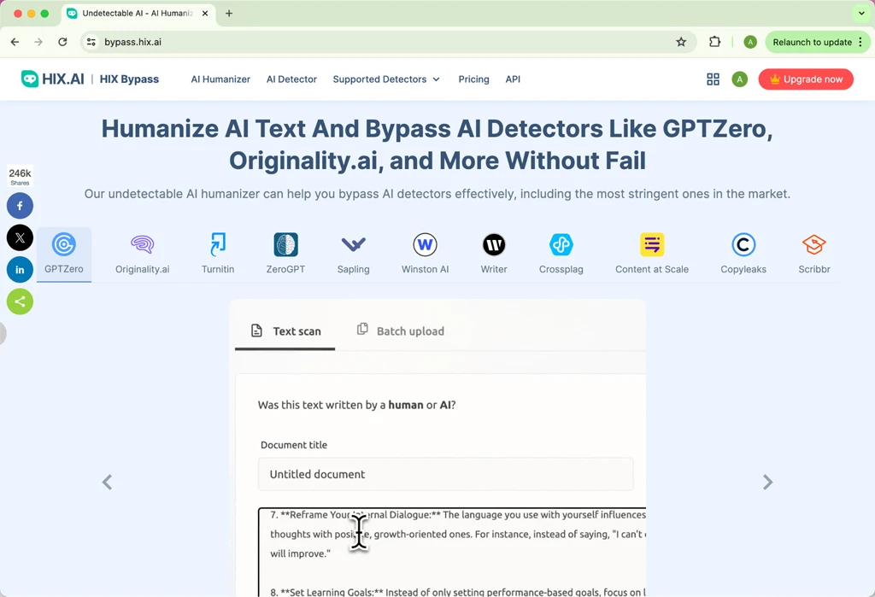Pick the Winston AI detector icon
Image resolution: width=875 pixels, height=597 pixels.
[x=425, y=245]
